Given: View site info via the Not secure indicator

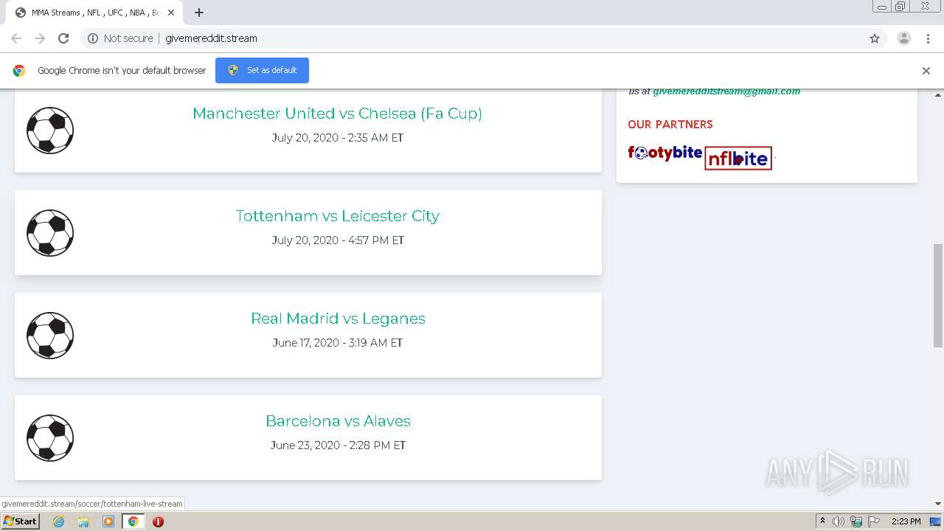Looking at the screenshot, I should pos(120,38).
